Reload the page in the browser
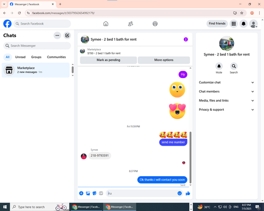Image resolution: width=264 pixels, height=211 pixels. [x=20, y=13]
